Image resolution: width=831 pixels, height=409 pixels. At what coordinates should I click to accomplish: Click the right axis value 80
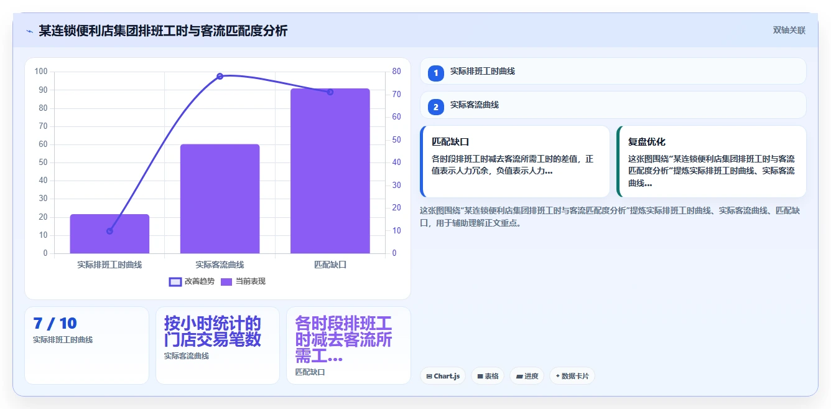(396, 72)
